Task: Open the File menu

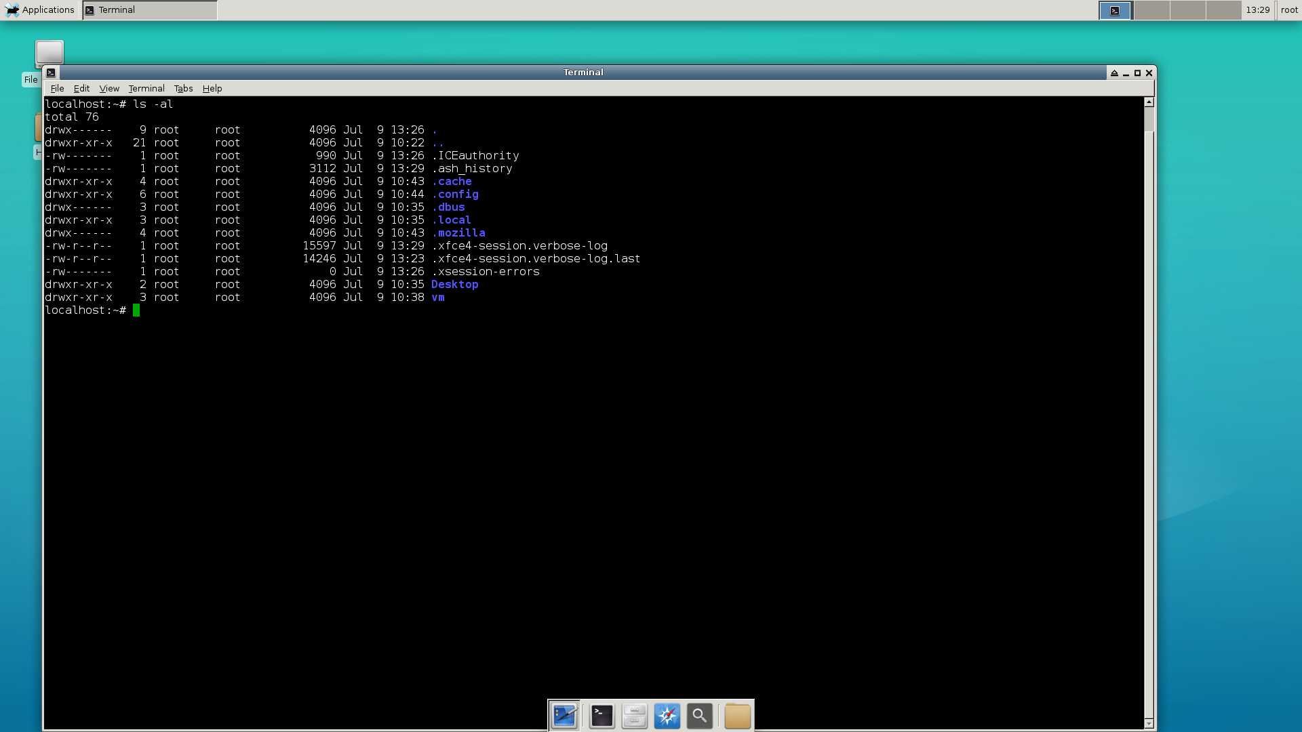Action: [57, 89]
